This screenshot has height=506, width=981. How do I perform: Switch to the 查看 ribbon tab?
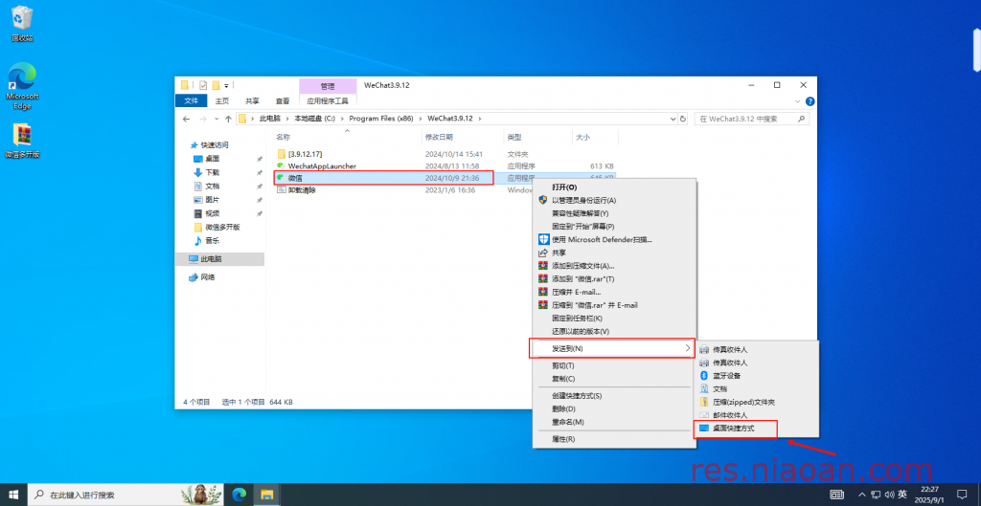283,100
